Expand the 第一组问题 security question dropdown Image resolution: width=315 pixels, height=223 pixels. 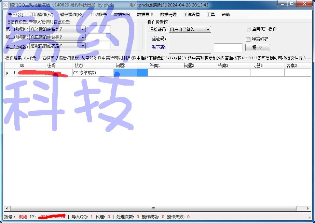coord(83,29)
